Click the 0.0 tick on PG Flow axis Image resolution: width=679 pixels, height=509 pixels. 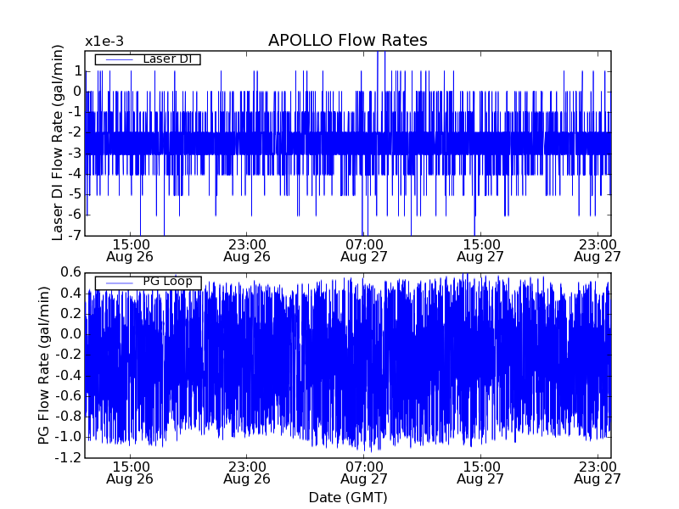point(70,334)
